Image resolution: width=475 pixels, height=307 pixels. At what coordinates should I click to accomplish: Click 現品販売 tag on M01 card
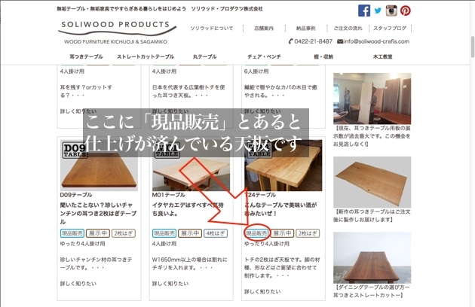point(164,233)
